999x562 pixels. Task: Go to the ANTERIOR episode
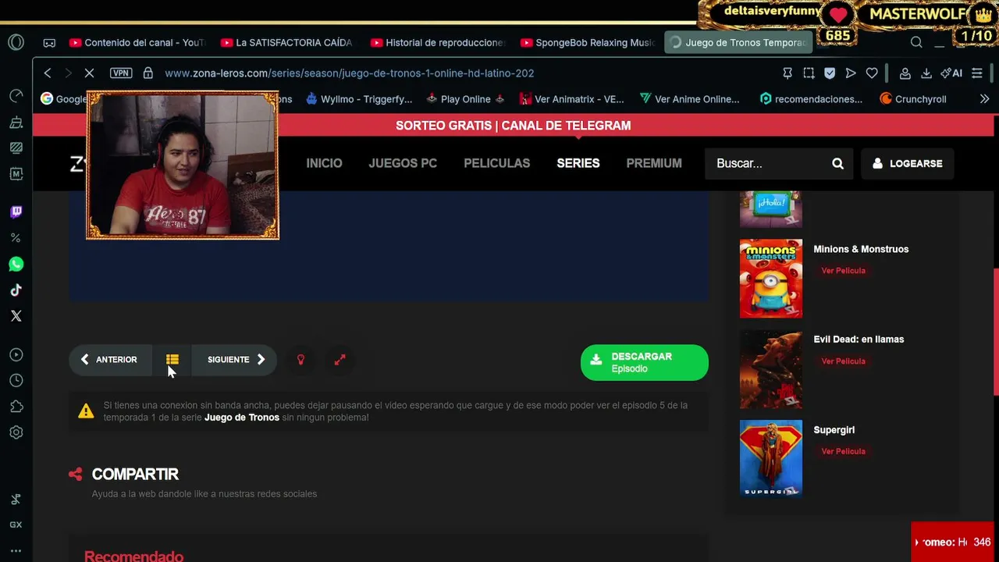pyautogui.click(x=109, y=360)
